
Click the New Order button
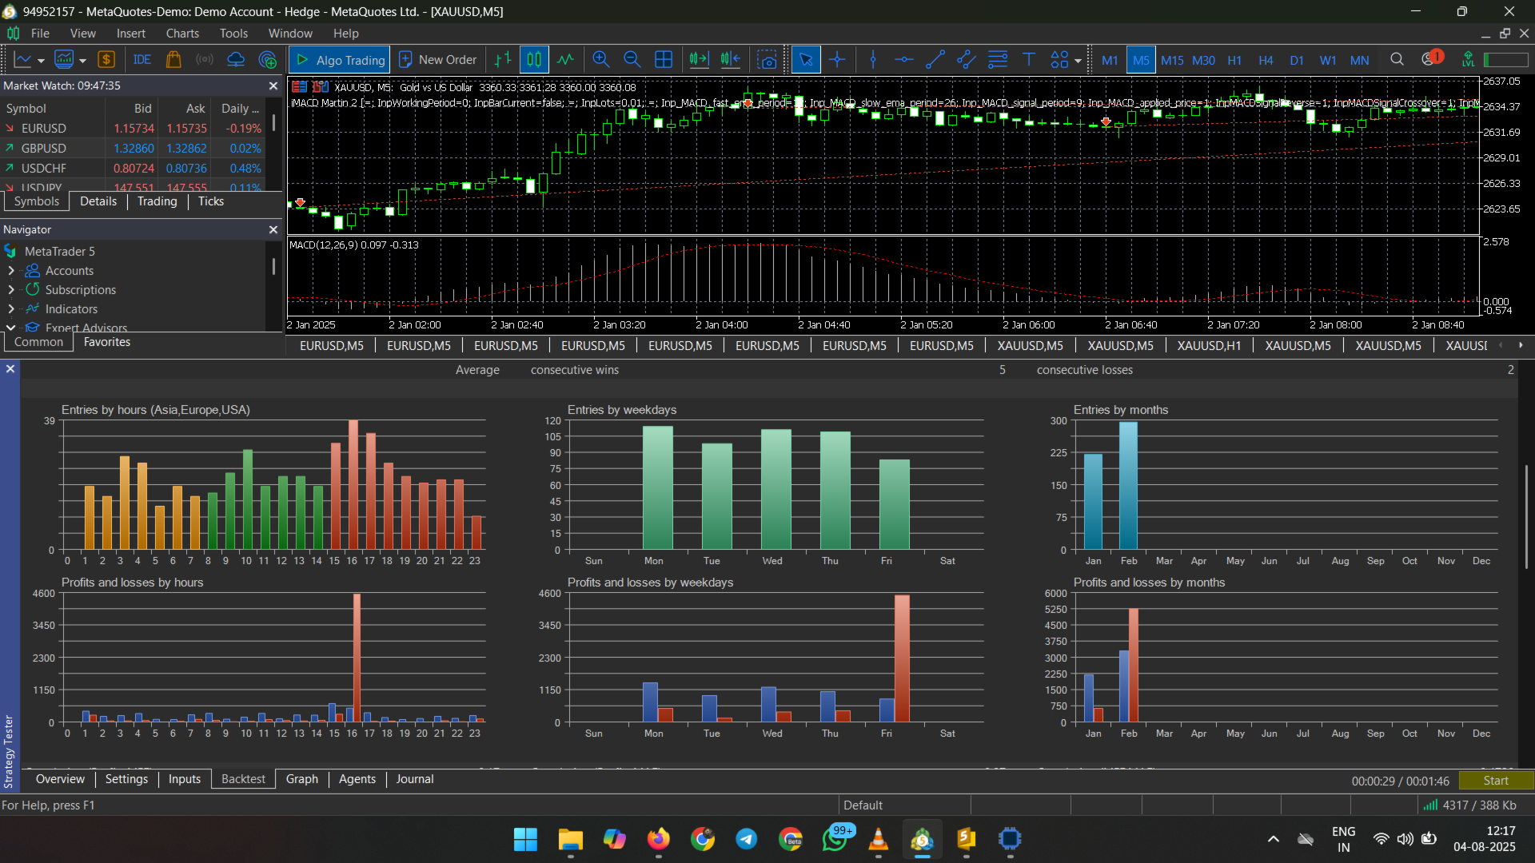tap(437, 60)
